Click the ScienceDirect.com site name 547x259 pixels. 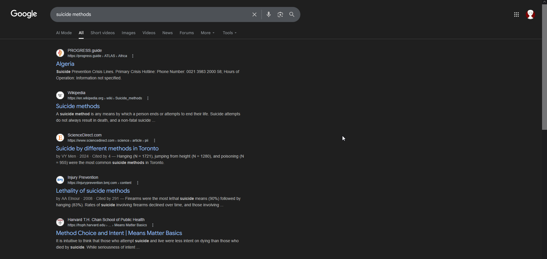(x=85, y=135)
